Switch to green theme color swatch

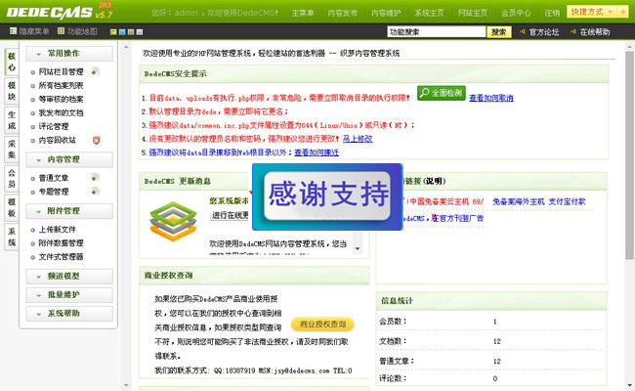click(113, 32)
